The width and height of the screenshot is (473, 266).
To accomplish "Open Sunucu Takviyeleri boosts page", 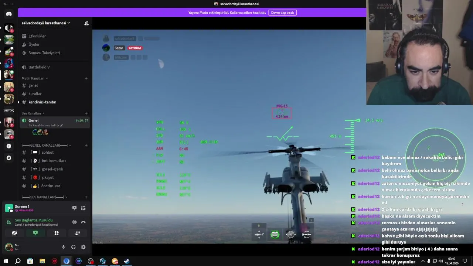I will [55, 53].
